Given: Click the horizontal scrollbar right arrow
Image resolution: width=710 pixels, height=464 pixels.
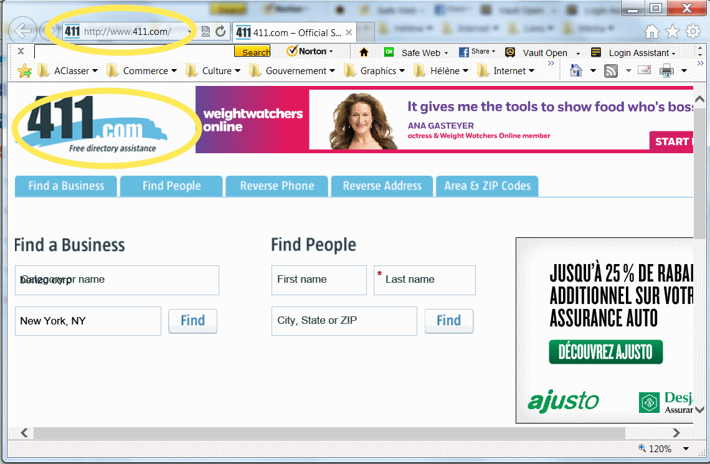Looking at the screenshot, I should pyautogui.click(x=676, y=433).
